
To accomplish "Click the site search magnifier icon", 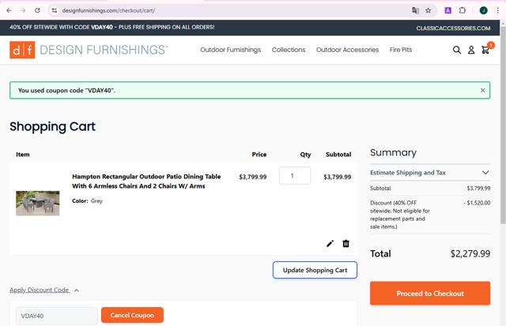I will point(457,50).
